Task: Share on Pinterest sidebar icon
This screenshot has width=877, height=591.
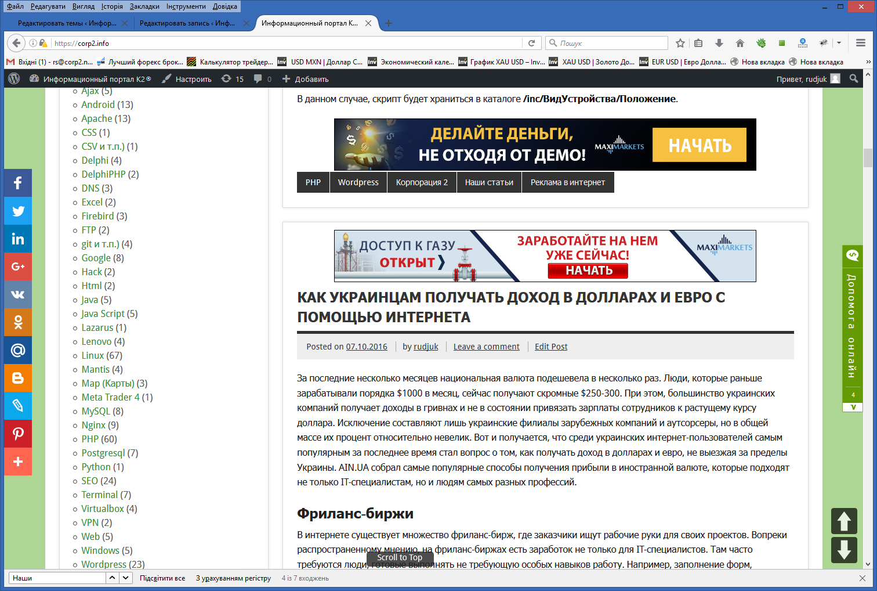Action: (x=18, y=434)
